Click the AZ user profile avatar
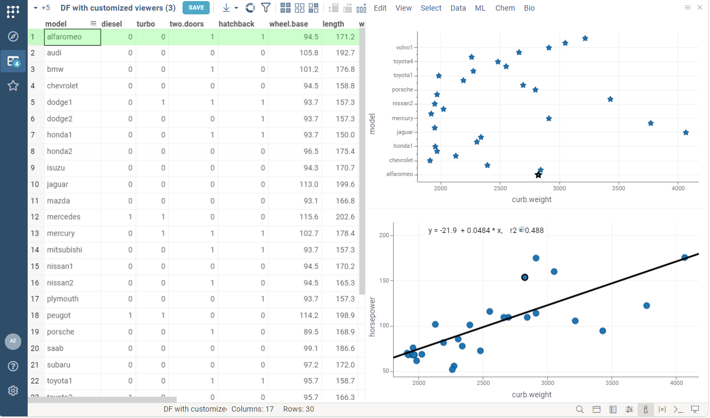 tap(13, 341)
